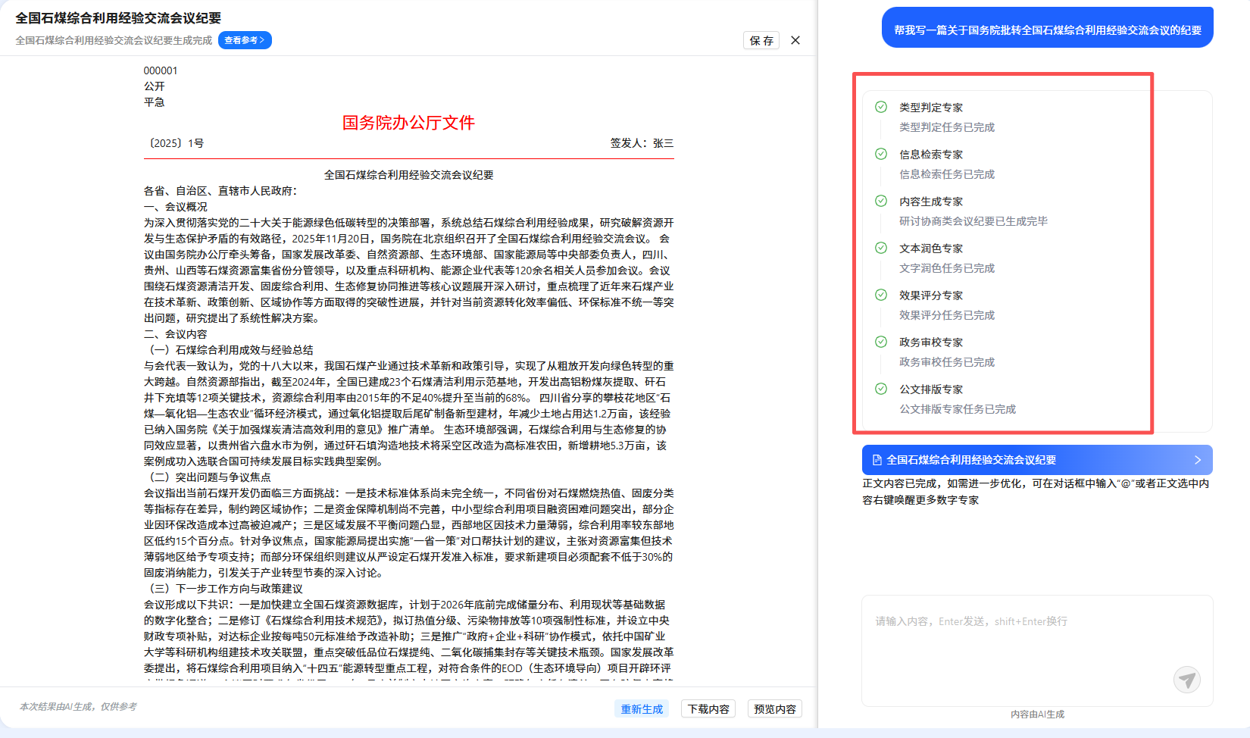This screenshot has width=1250, height=738.
Task: Click the blue user prompt message bubble
Action: click(1047, 30)
